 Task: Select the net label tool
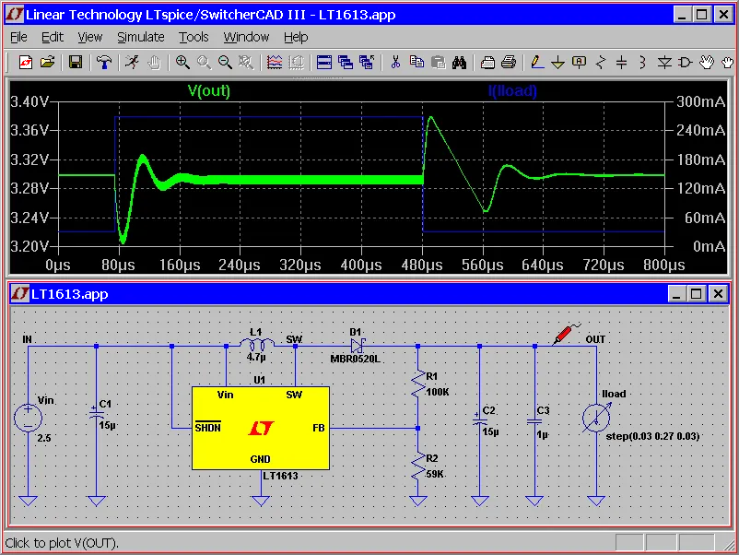pos(579,62)
